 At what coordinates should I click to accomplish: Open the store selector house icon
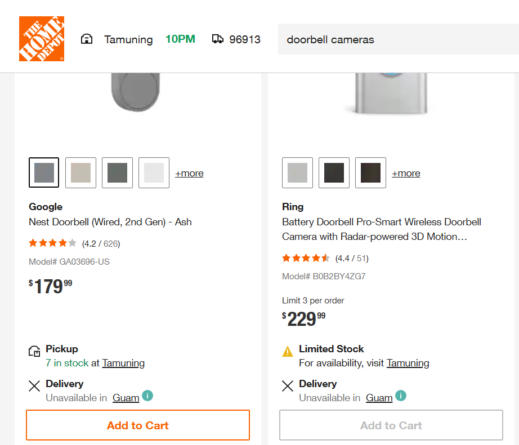[x=87, y=39]
